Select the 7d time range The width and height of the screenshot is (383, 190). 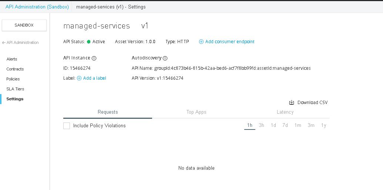click(x=285, y=125)
